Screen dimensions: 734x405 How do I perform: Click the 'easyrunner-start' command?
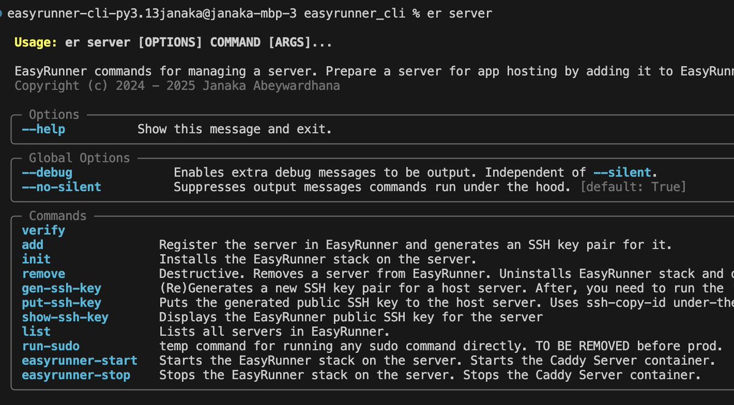pyautogui.click(x=80, y=360)
